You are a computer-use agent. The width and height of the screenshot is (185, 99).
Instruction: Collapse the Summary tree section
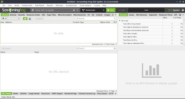pos(120,20)
